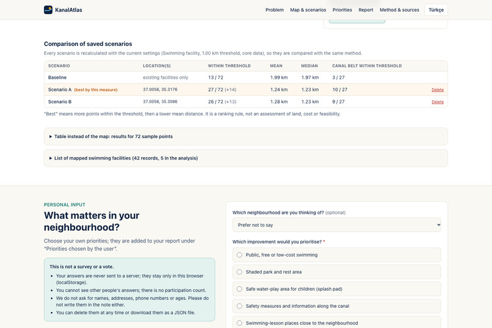Click 'Comparison of saved scenarios' heading
Viewport: 492px width, 328px height.
point(88,44)
